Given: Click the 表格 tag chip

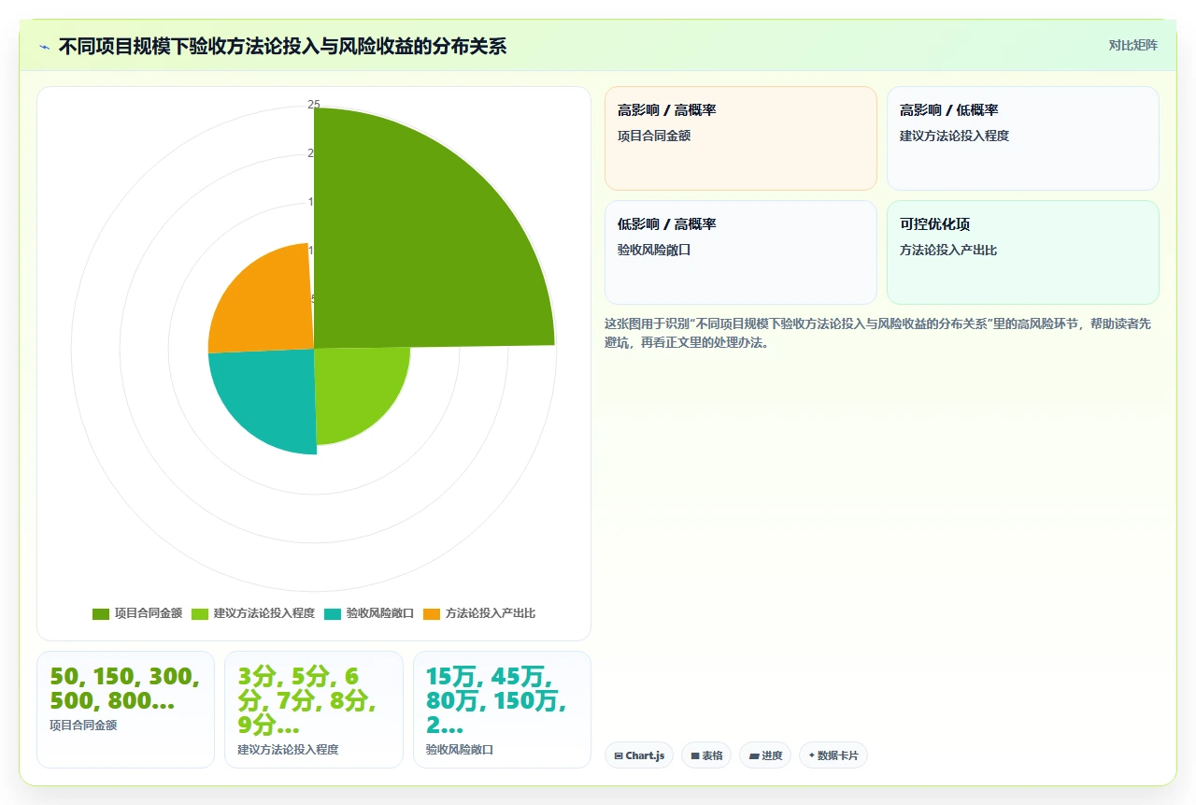Looking at the screenshot, I should tap(706, 755).
